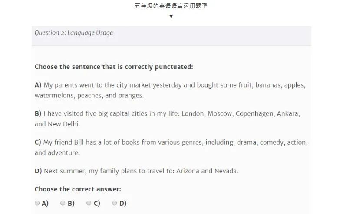
Task: Click the bold C) marker before My friend Bill
Action: click(38, 143)
